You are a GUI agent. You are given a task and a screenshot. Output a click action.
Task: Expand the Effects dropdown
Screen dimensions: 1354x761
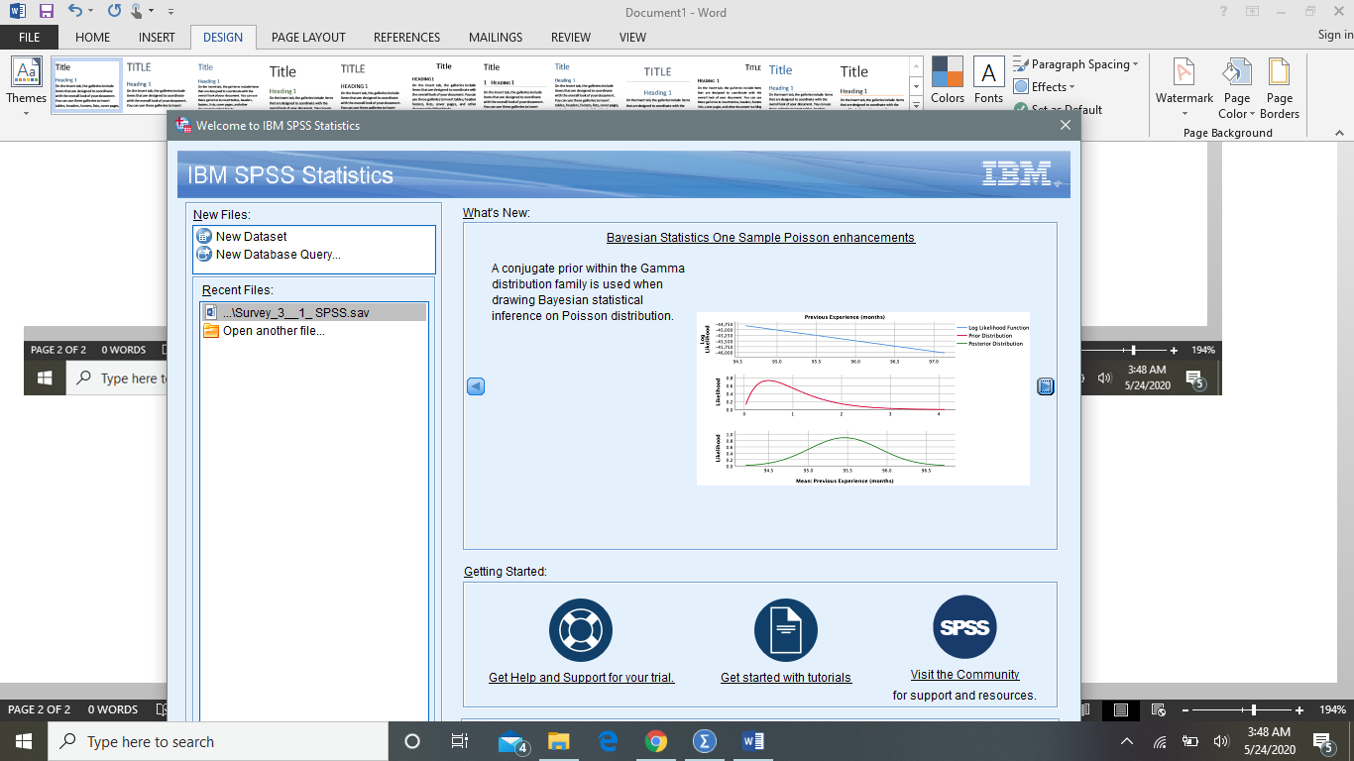click(x=1044, y=86)
